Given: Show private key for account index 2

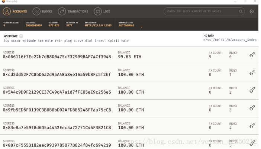Looking at the screenshot, I should tap(252, 90).
